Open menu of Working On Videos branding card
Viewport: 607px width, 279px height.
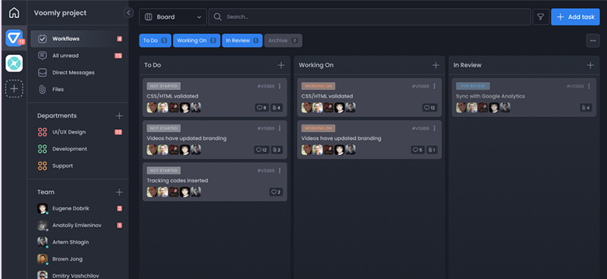(434, 128)
